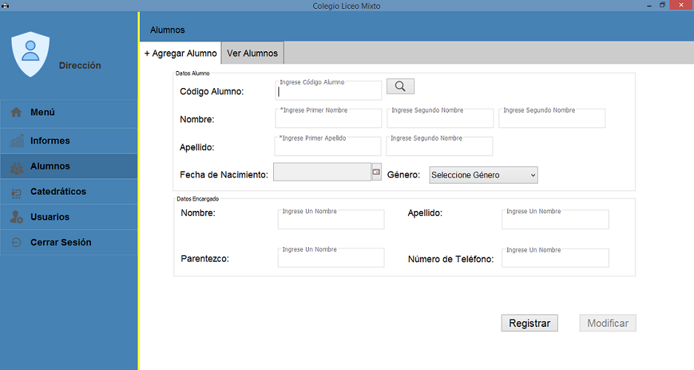Viewport: 694px width, 370px height.
Task: Click the chart icon beside Informes
Action: pos(17,141)
